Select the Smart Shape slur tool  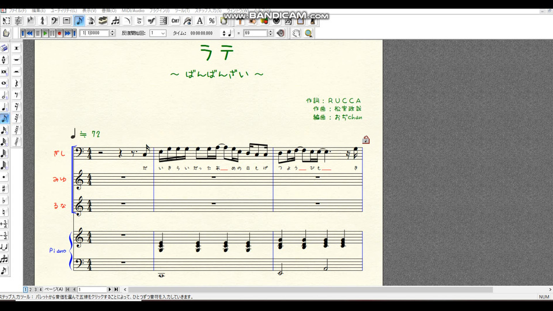tap(127, 21)
